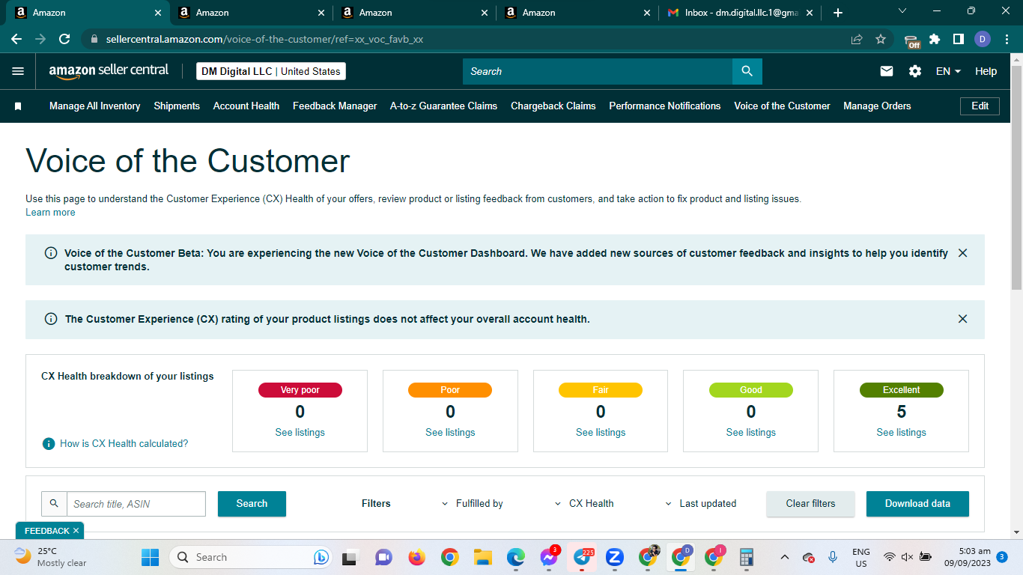Image resolution: width=1023 pixels, height=575 pixels.
Task: Open Manage All Inventory
Action: [x=95, y=106]
